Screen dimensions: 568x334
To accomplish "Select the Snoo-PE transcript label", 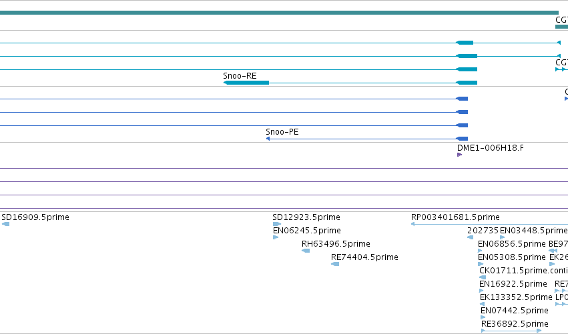I will click(x=282, y=132).
